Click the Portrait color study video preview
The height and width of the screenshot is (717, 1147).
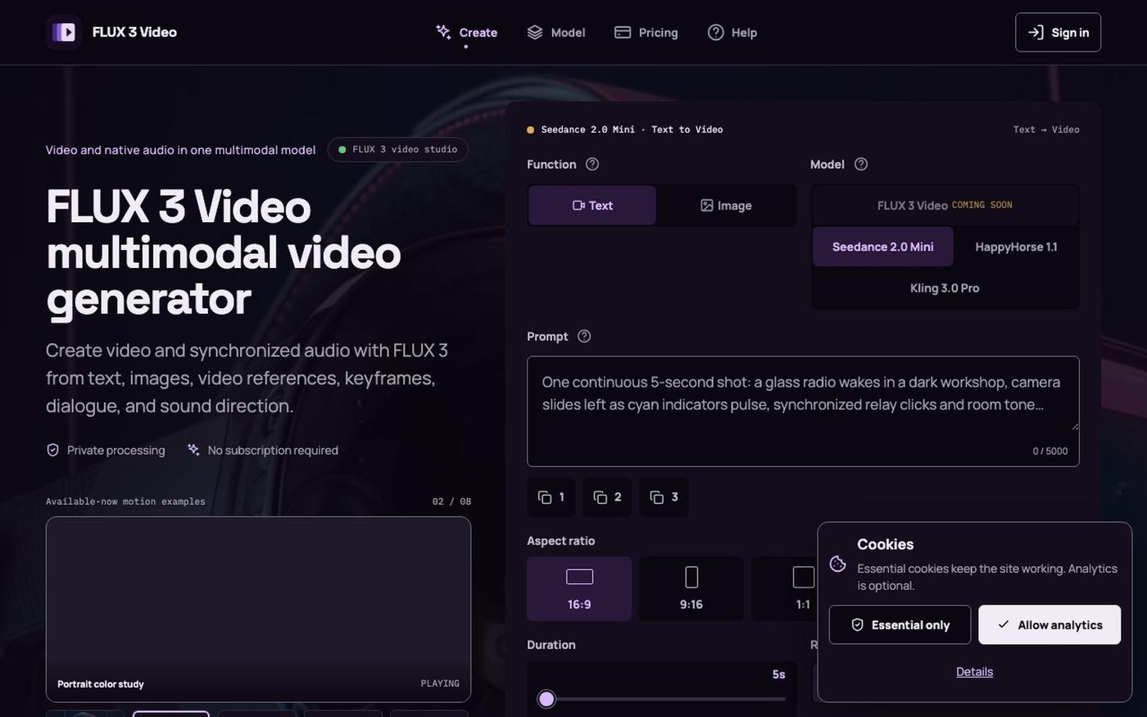(x=258, y=609)
